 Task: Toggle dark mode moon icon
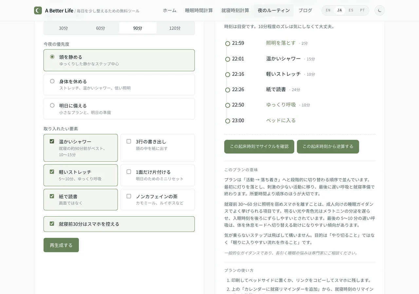pos(380,10)
